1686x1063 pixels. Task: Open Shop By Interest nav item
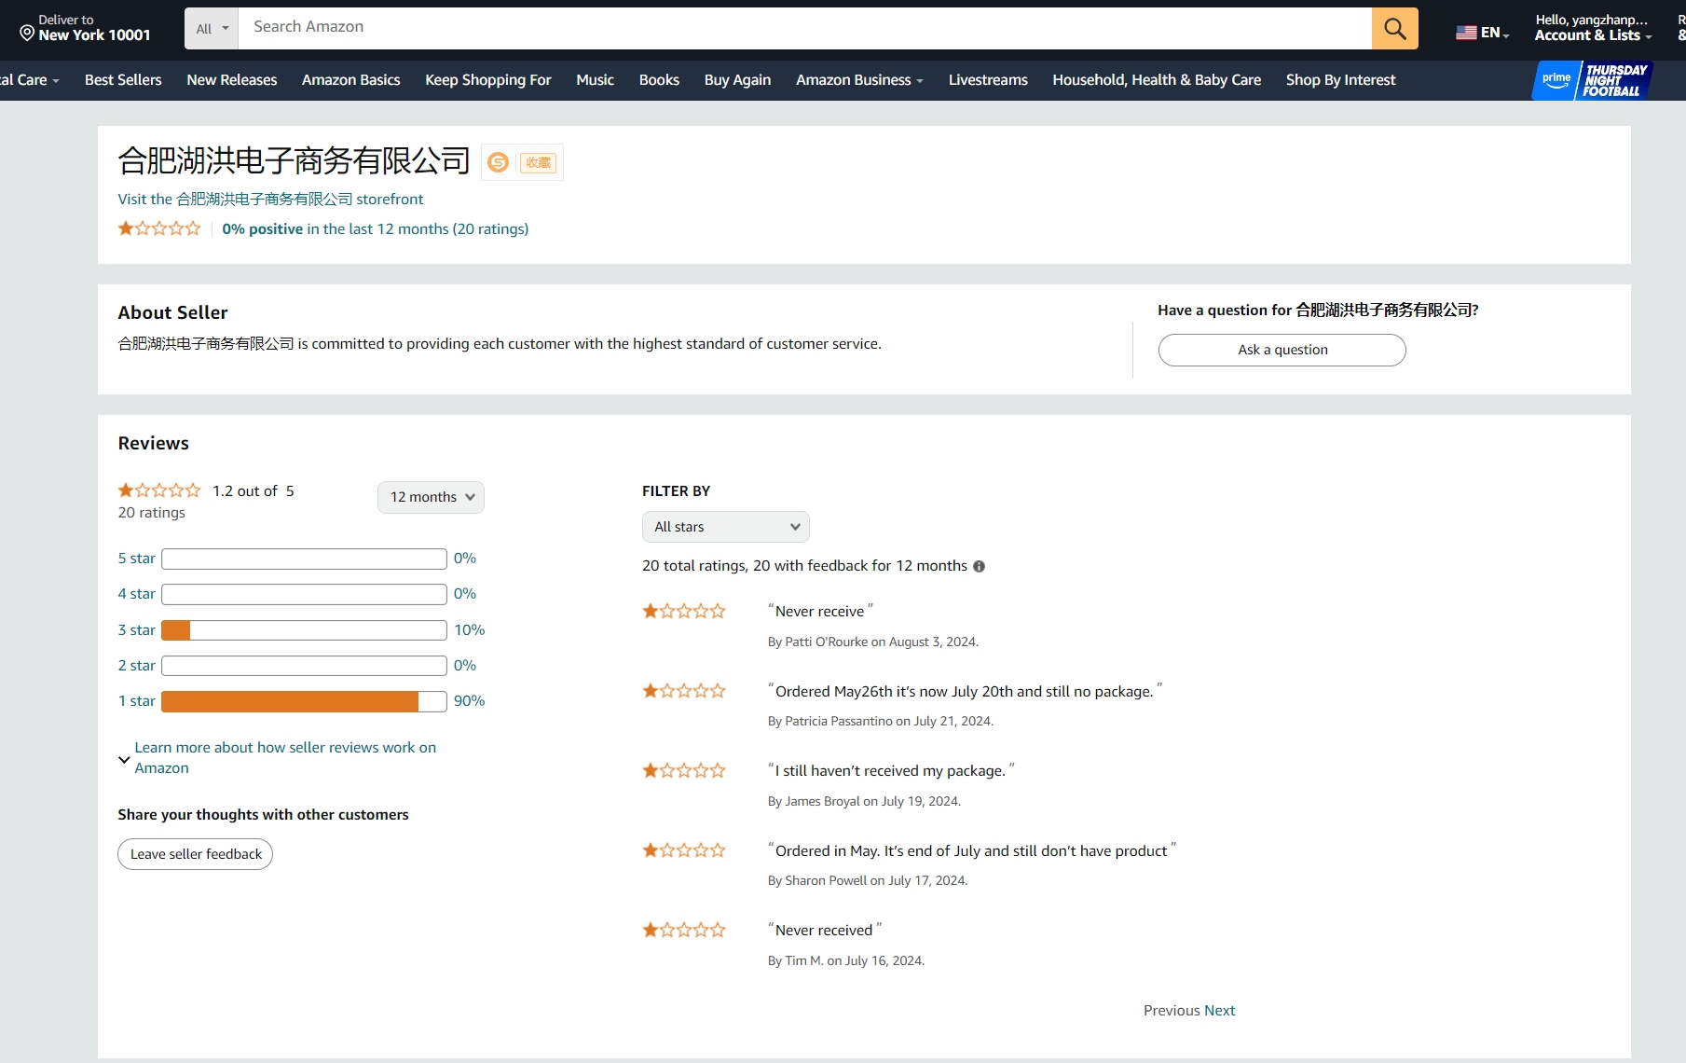pos(1340,80)
